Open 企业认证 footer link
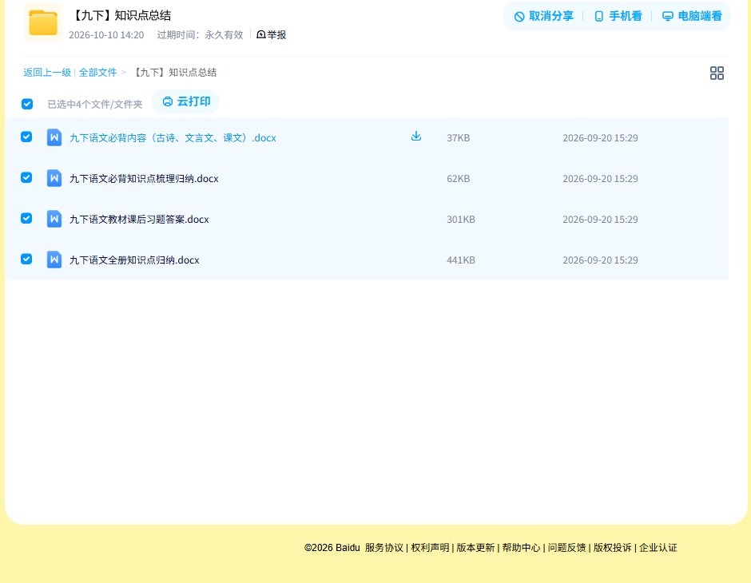The image size is (751, 583). [658, 548]
